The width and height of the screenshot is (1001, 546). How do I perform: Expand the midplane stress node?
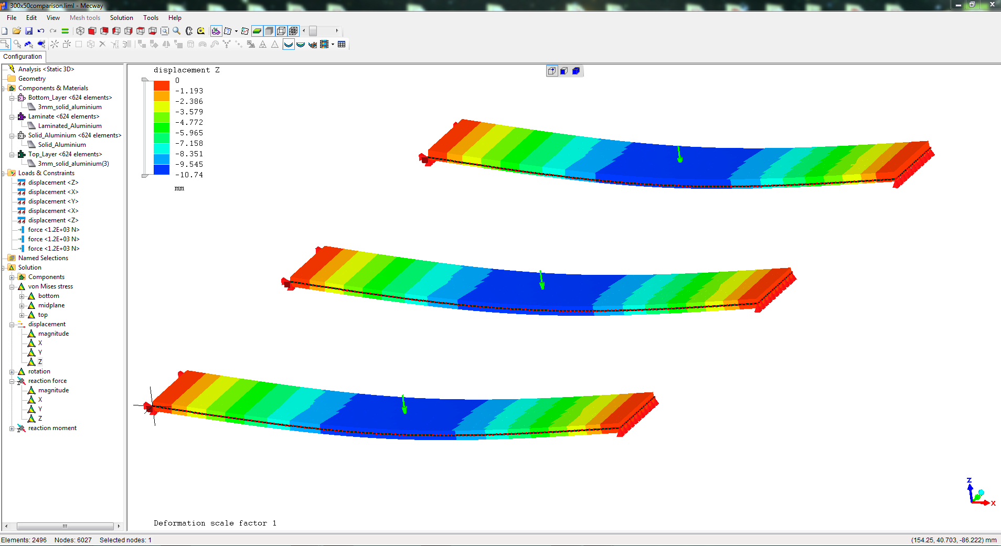(x=22, y=305)
